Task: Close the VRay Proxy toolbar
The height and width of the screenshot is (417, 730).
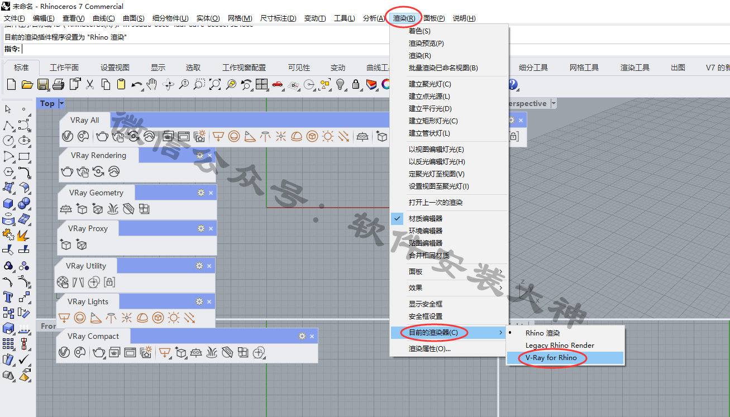Action: click(x=211, y=228)
